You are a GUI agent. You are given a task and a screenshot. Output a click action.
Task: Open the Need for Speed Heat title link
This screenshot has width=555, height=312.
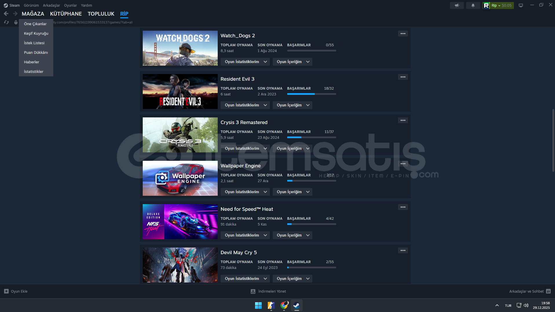click(247, 209)
